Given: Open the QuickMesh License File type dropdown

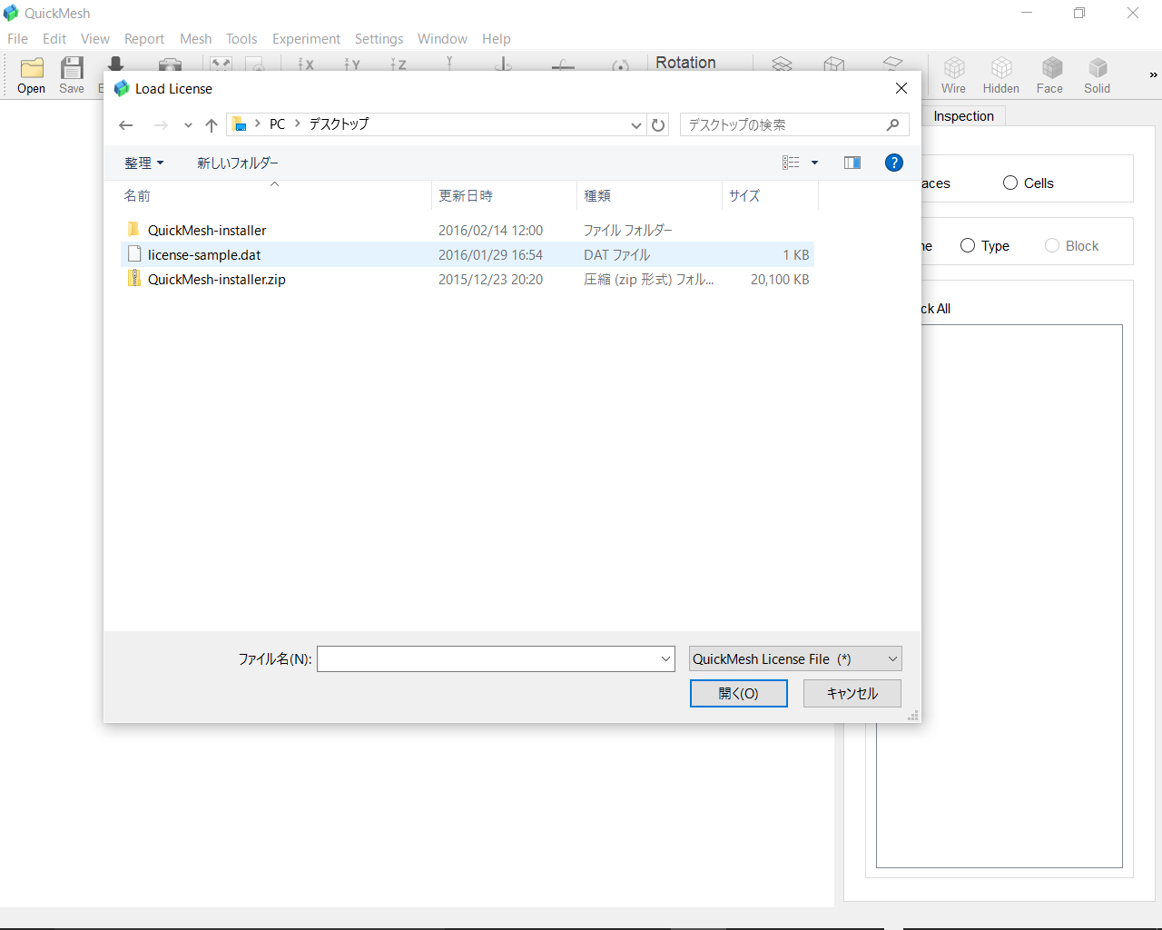Looking at the screenshot, I should (795, 658).
